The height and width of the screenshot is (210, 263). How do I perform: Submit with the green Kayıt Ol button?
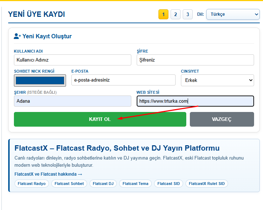[100, 119]
